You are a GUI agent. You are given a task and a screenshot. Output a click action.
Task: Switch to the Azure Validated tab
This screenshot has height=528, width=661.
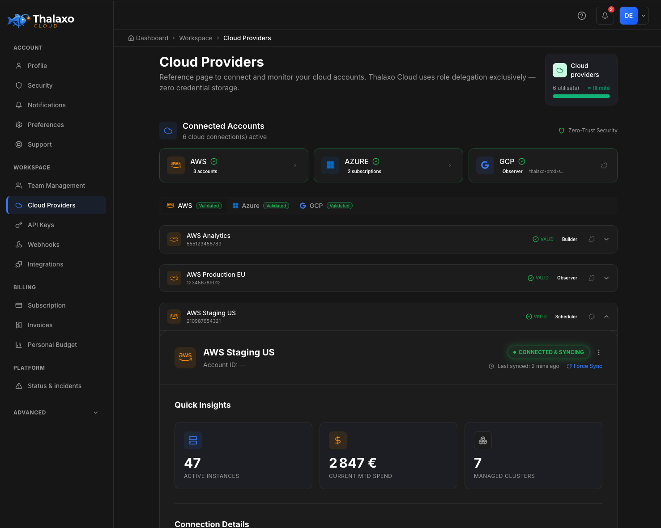tap(260, 206)
